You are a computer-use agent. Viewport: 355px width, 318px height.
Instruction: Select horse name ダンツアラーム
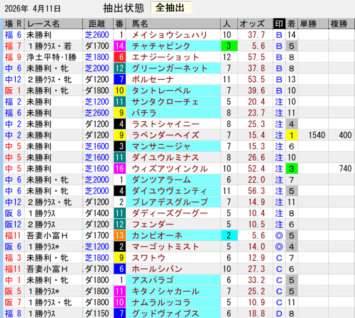[161, 180]
